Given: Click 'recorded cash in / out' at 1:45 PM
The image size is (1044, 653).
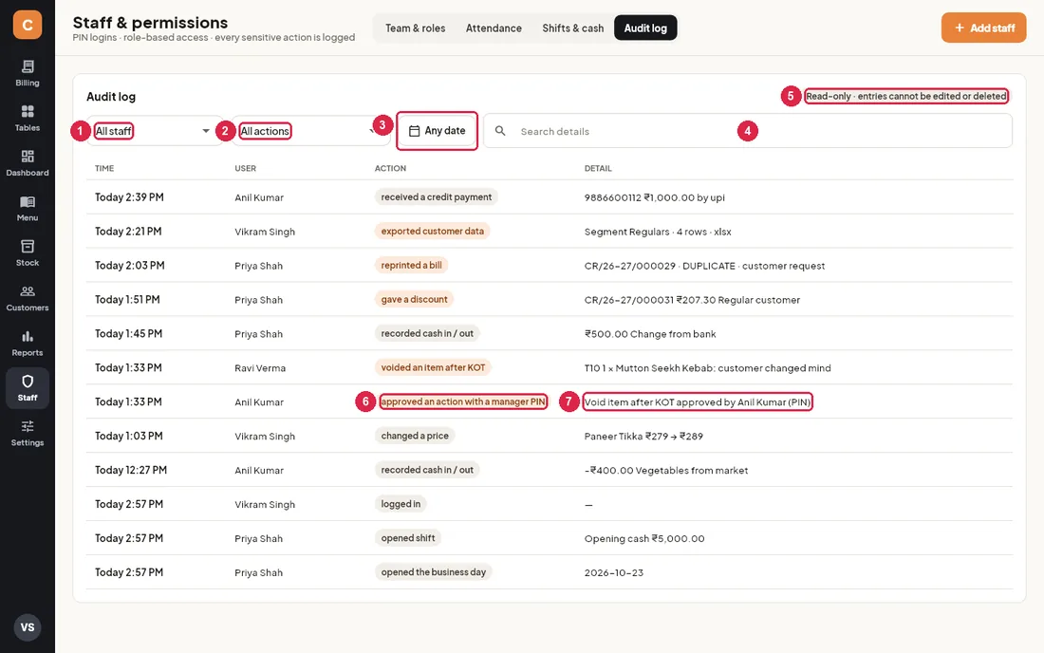Looking at the screenshot, I should (x=427, y=333).
